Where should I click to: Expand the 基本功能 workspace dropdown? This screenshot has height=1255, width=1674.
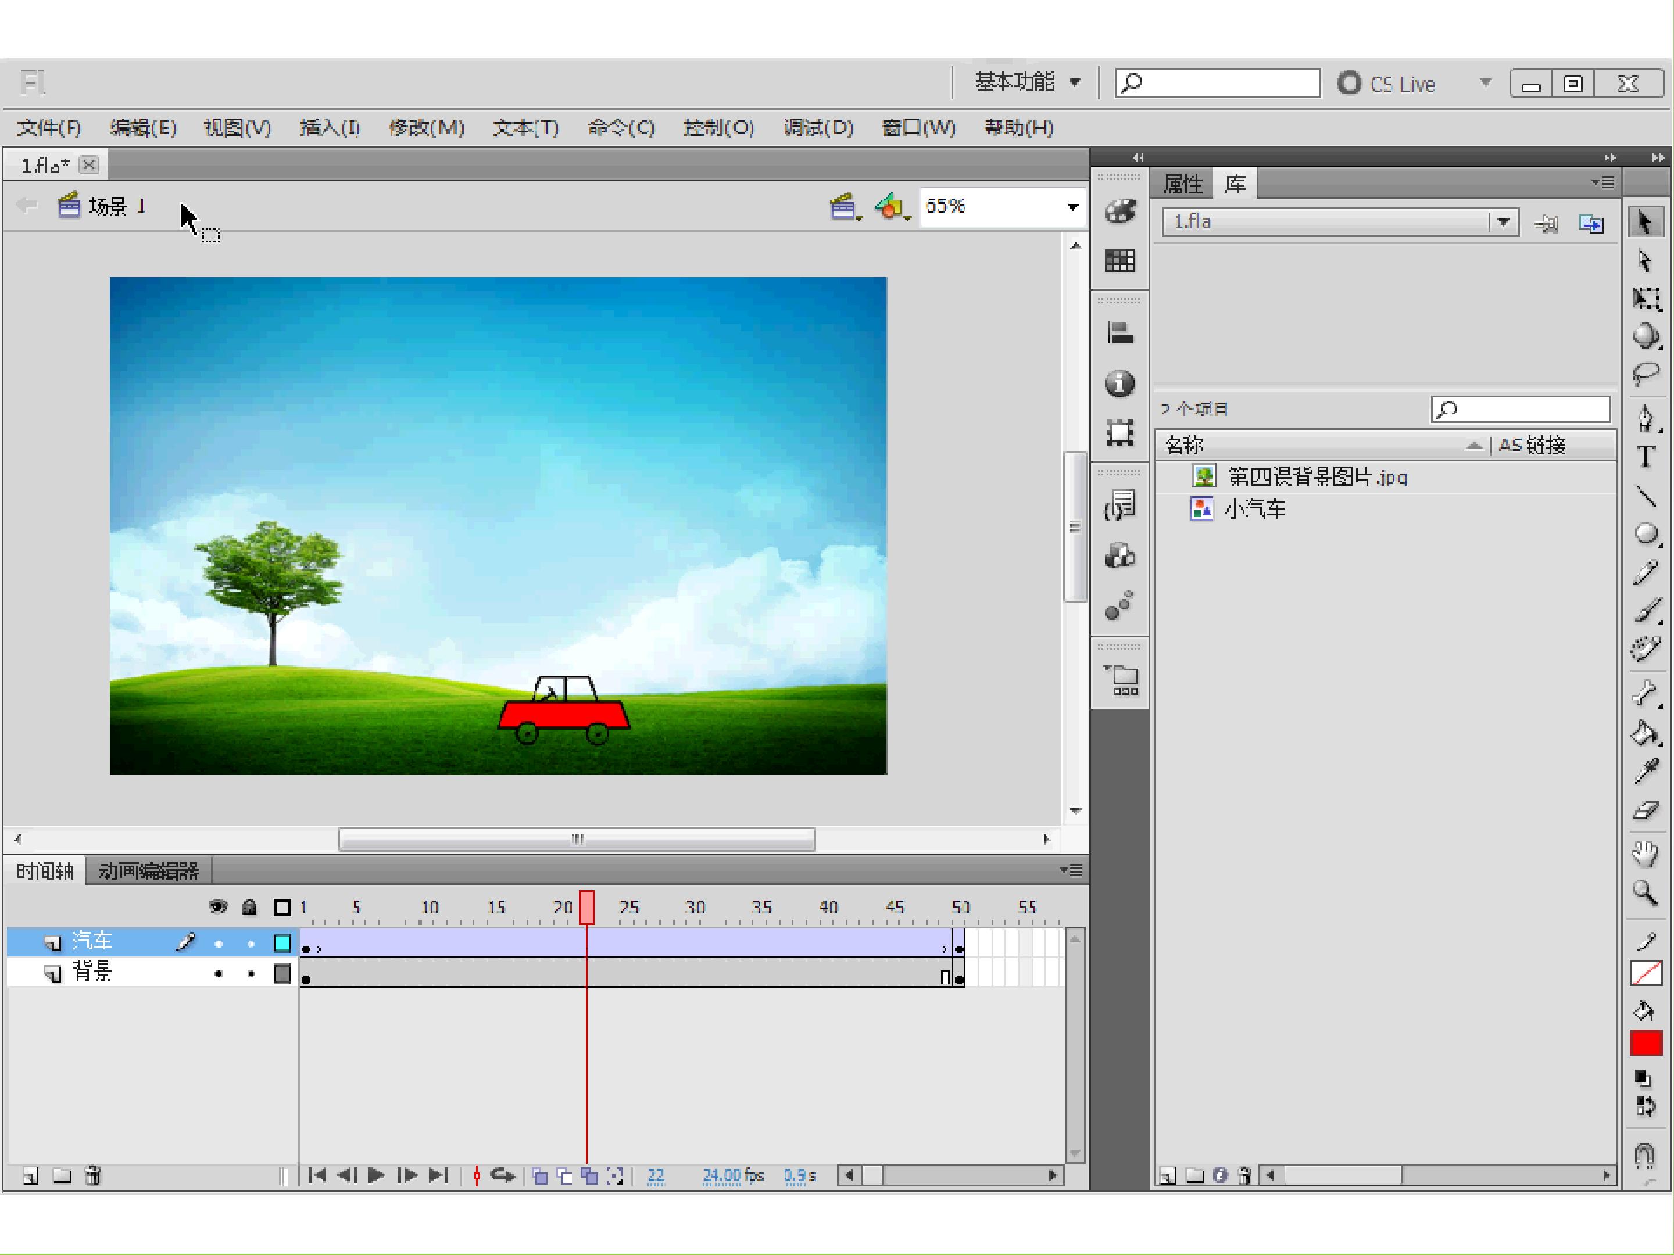pyautogui.click(x=1027, y=82)
